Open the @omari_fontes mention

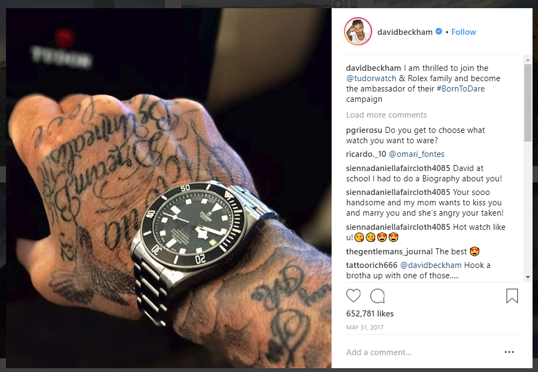[417, 154]
